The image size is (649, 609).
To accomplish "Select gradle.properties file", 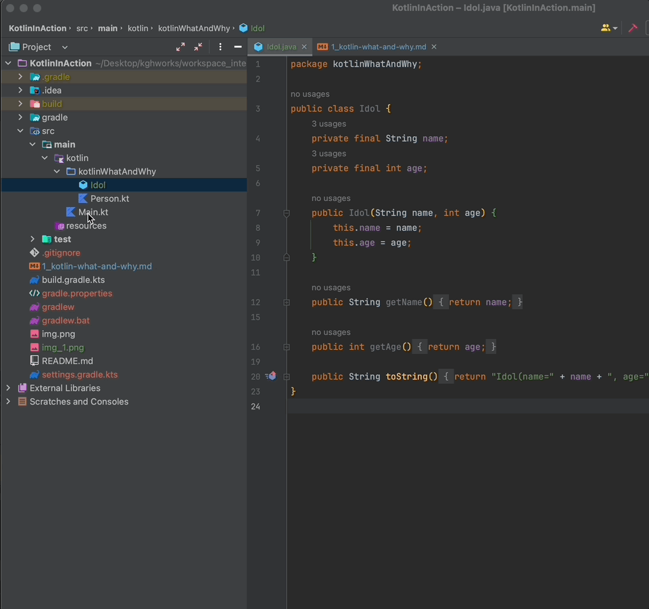I will click(77, 293).
